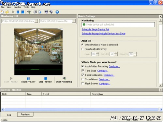The height and width of the screenshot is (122, 163).
Task: Click the Open folder toolbar icon
Action: [7, 12]
